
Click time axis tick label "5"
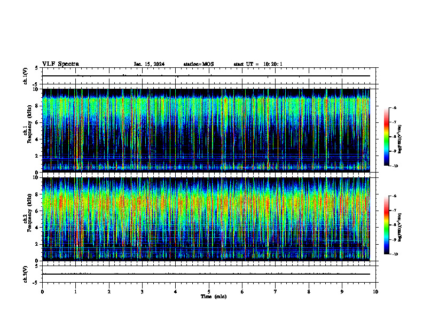(x=209, y=292)
